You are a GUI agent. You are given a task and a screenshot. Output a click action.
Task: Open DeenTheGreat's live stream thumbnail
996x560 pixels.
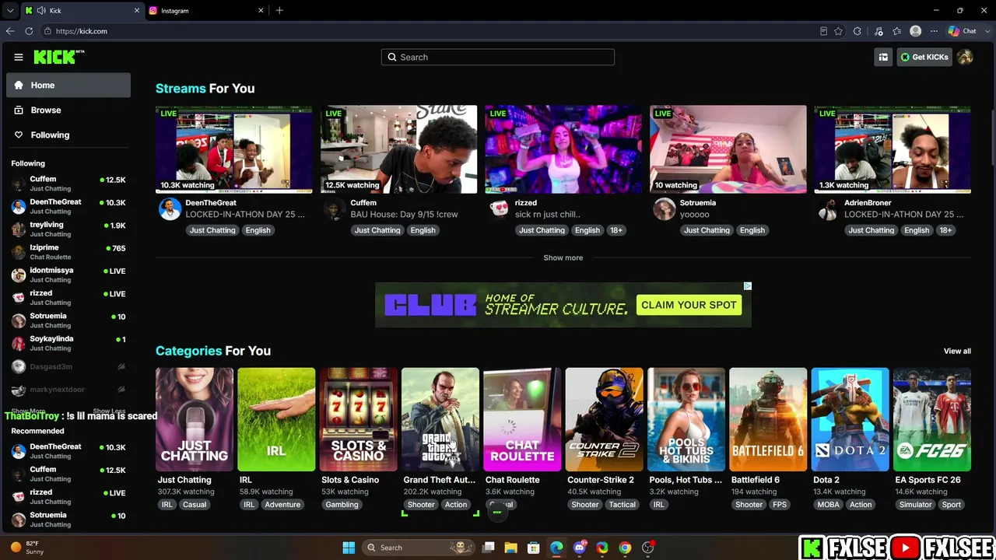(233, 149)
